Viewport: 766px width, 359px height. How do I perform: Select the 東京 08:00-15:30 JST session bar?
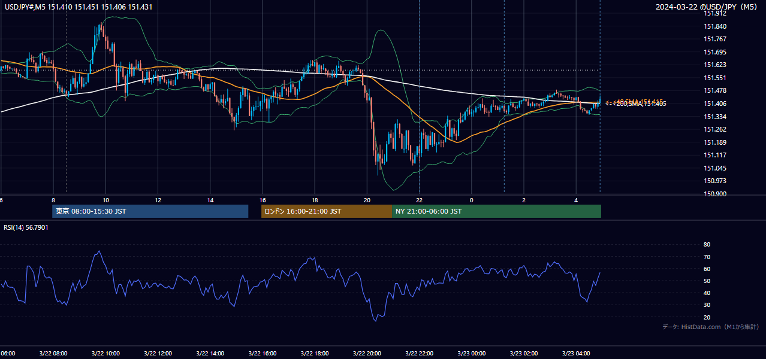(150, 211)
